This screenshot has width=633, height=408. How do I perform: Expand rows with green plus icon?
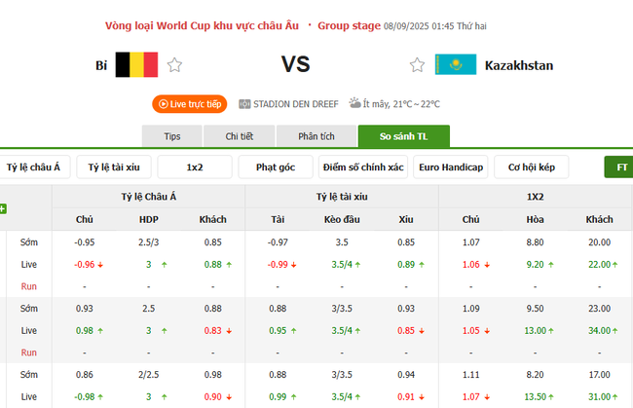[x=3, y=208]
